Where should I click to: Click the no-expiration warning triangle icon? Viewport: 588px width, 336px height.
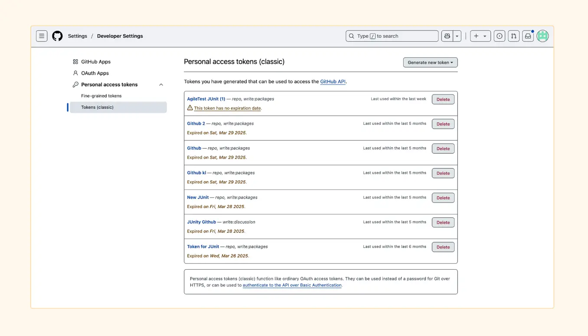(x=190, y=108)
